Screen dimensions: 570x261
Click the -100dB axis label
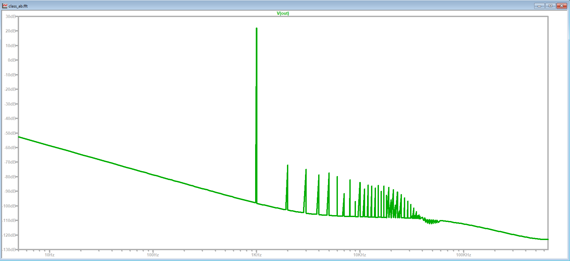pos(9,206)
